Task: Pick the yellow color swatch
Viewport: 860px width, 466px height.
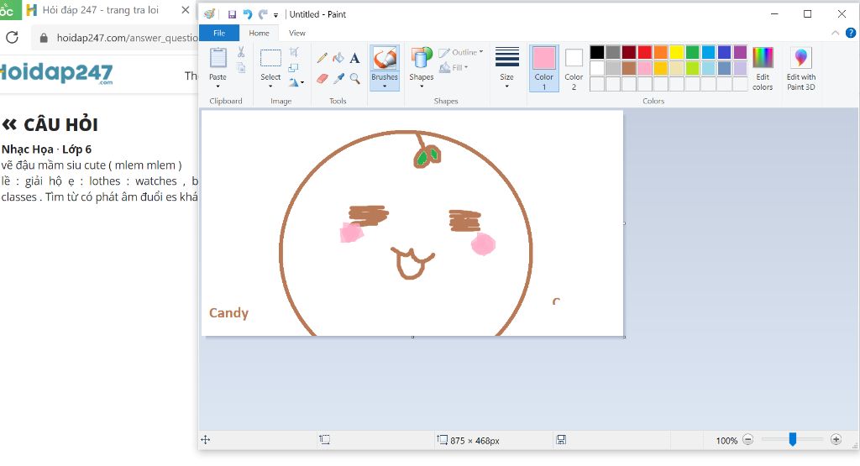Action: click(677, 52)
